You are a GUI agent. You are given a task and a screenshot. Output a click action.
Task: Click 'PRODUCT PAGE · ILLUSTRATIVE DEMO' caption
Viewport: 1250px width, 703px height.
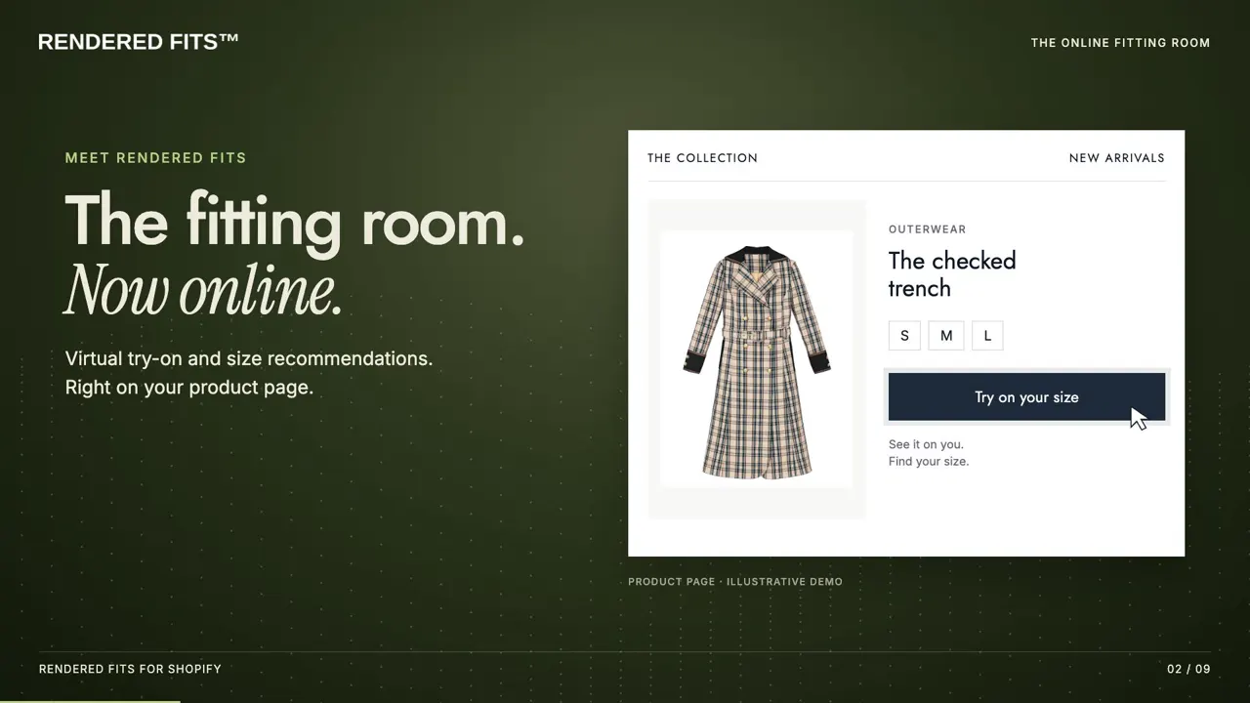tap(735, 582)
